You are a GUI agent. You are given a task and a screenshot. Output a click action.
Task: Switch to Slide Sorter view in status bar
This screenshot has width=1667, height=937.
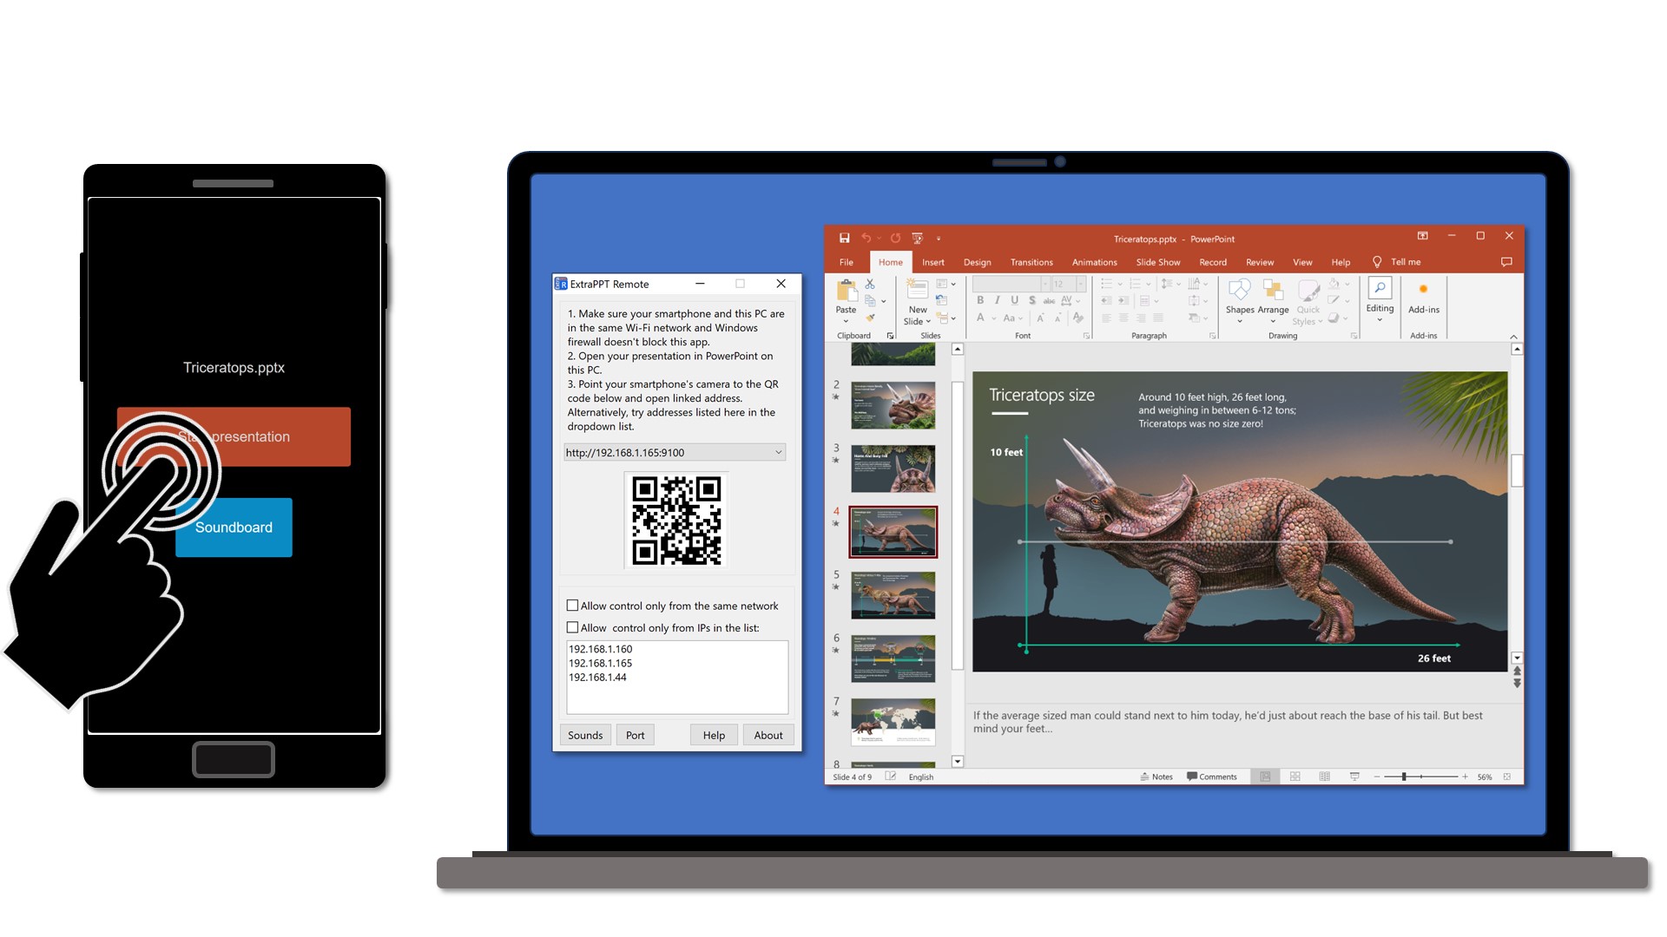pos(1295,776)
